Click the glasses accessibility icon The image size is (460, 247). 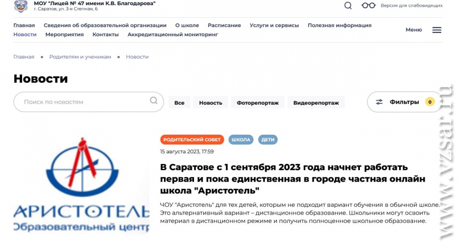pyautogui.click(x=368, y=6)
